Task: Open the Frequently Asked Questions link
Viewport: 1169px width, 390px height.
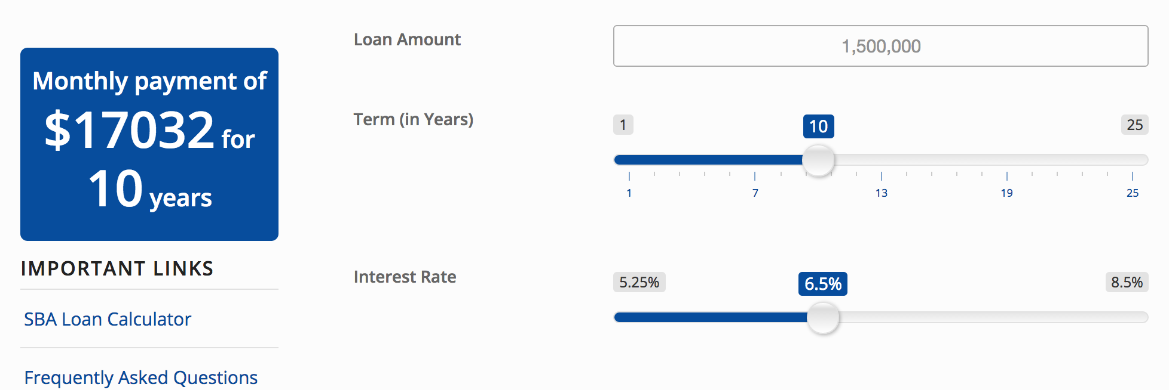Action: 140,377
